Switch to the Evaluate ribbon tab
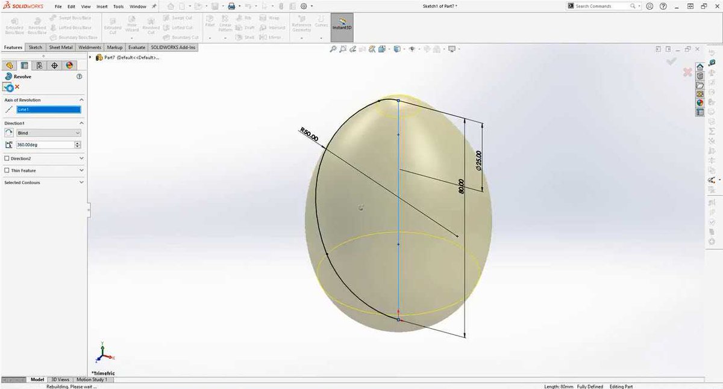 click(x=137, y=47)
